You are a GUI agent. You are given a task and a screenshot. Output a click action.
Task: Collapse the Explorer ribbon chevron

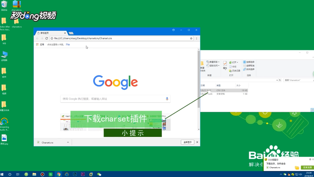point(313,58)
